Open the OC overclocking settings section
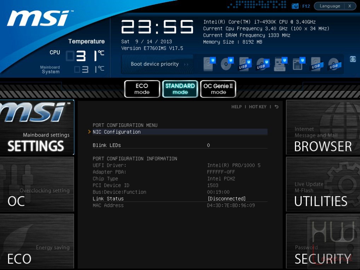The width and height of the screenshot is (360, 270). click(37, 184)
